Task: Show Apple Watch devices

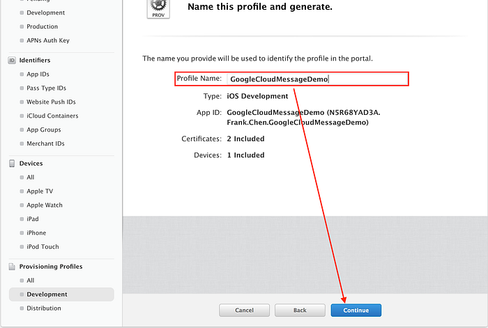Action: click(x=45, y=205)
